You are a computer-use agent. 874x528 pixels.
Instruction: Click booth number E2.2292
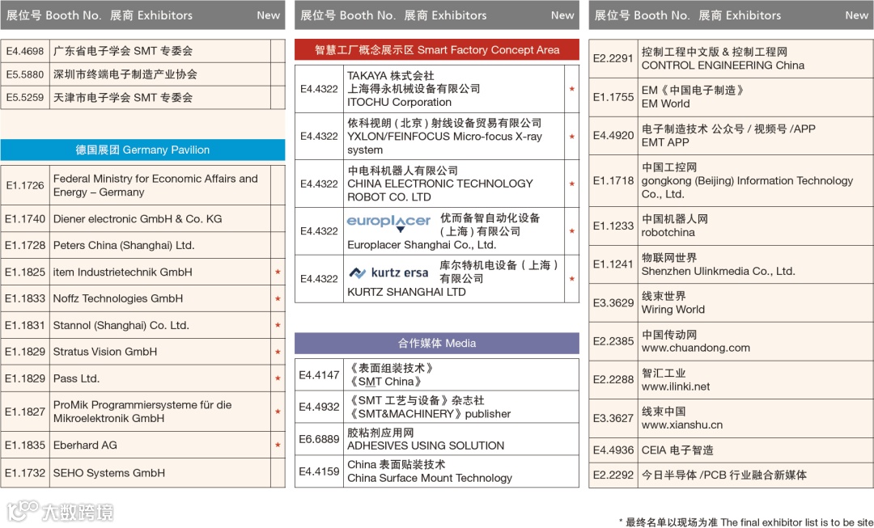click(613, 475)
